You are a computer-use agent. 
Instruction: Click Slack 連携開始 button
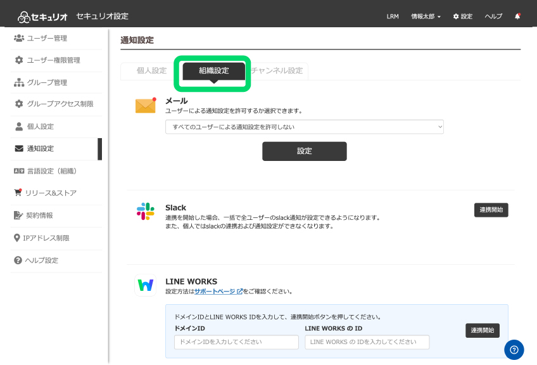pos(491,210)
